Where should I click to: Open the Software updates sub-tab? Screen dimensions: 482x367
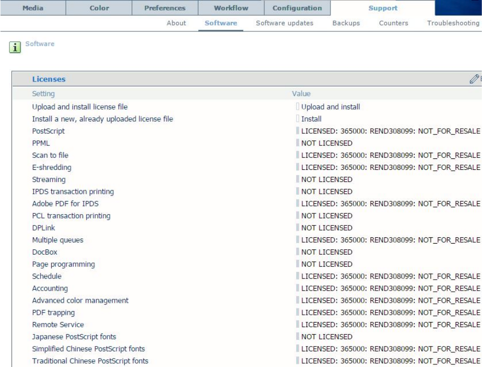[284, 23]
